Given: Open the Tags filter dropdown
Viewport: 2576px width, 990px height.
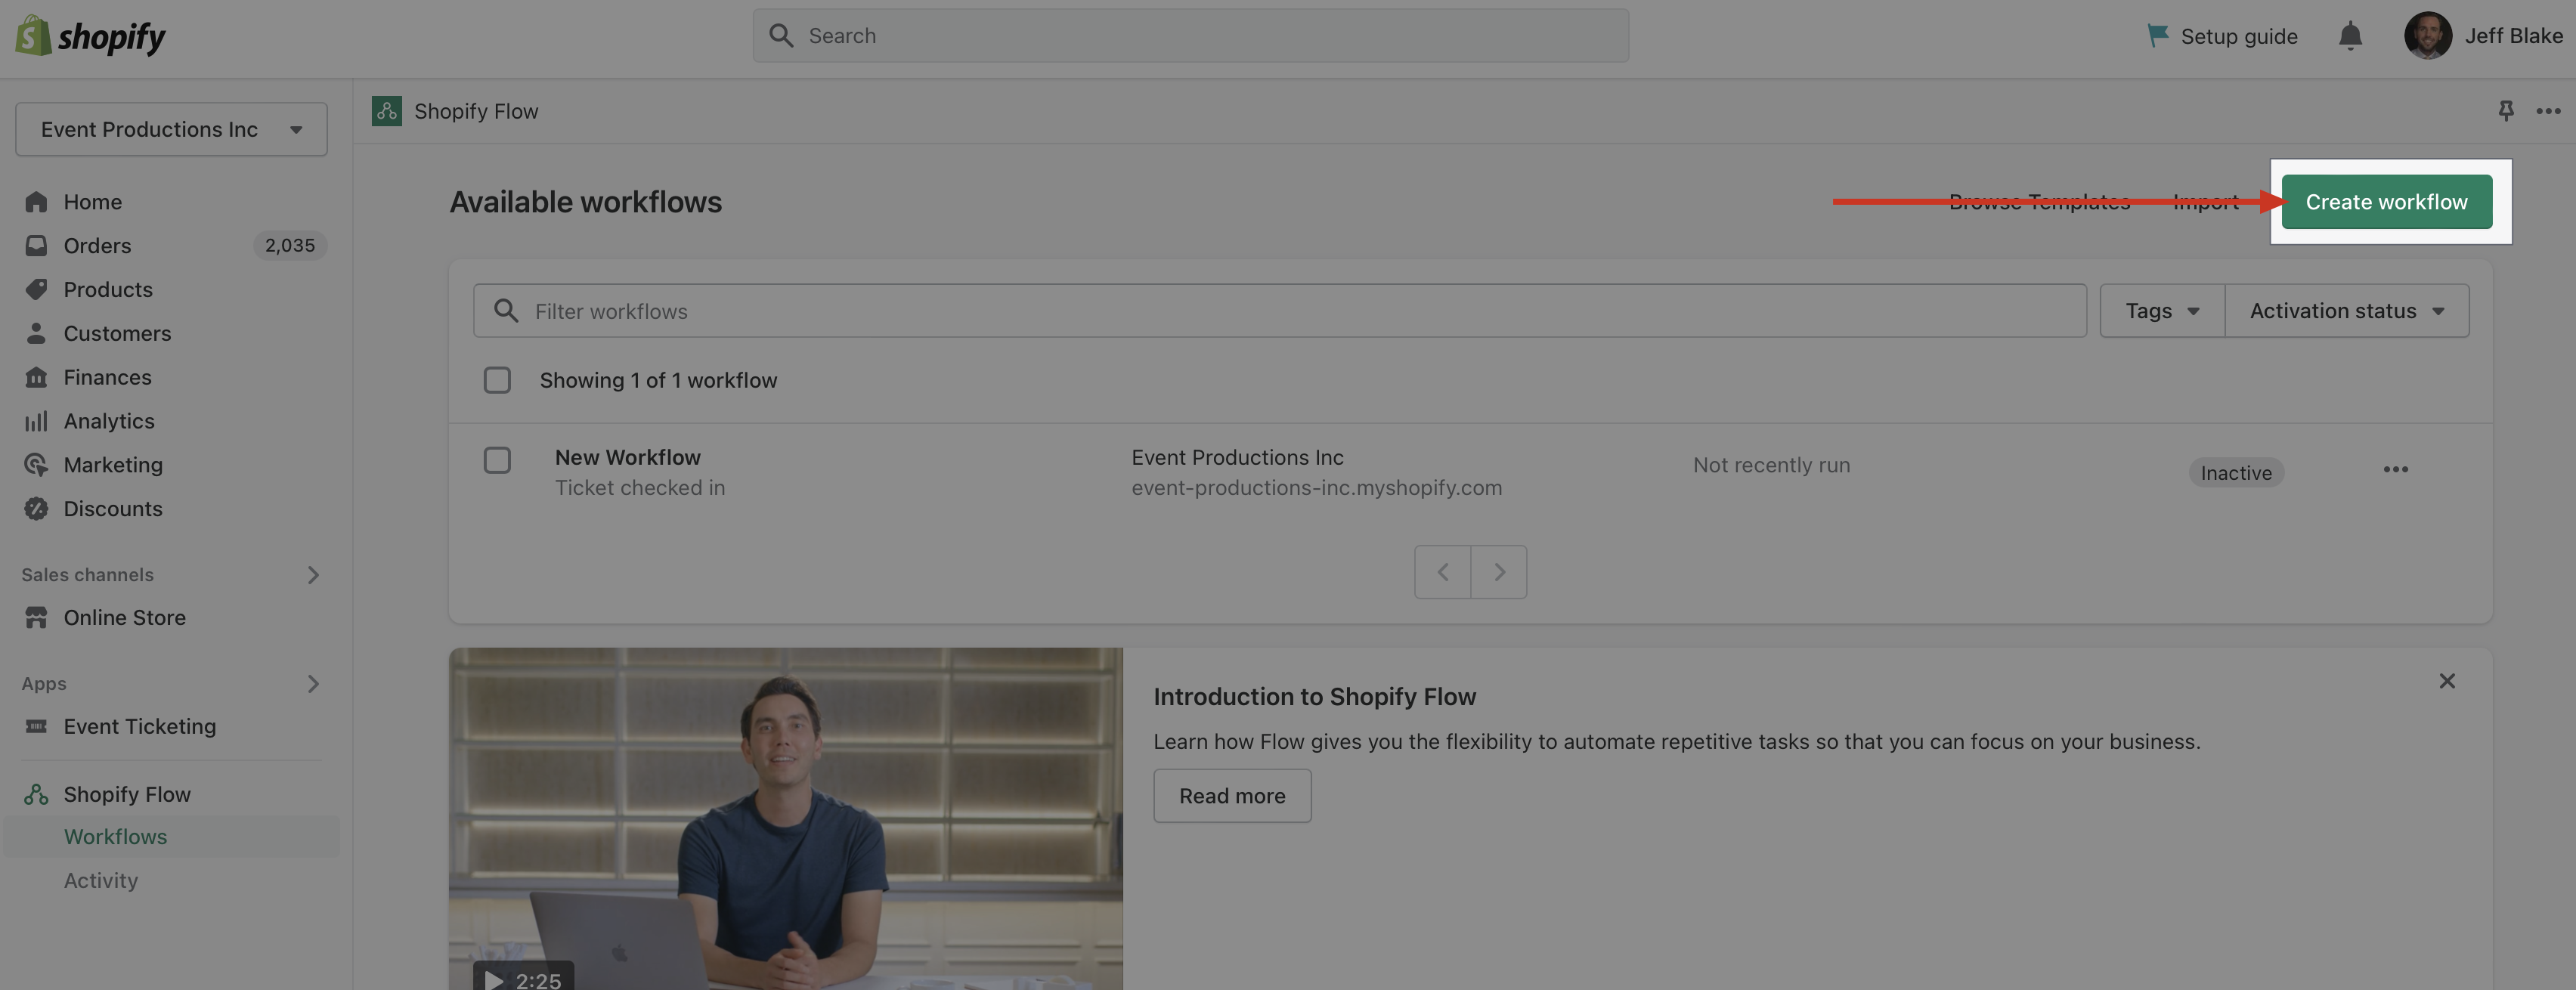Looking at the screenshot, I should click(2162, 311).
